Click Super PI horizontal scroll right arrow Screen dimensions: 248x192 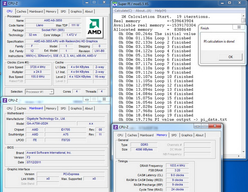[x=239, y=156]
